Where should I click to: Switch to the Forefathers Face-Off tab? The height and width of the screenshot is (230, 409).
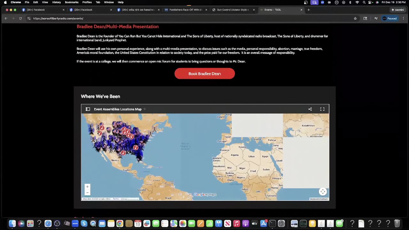point(185,10)
